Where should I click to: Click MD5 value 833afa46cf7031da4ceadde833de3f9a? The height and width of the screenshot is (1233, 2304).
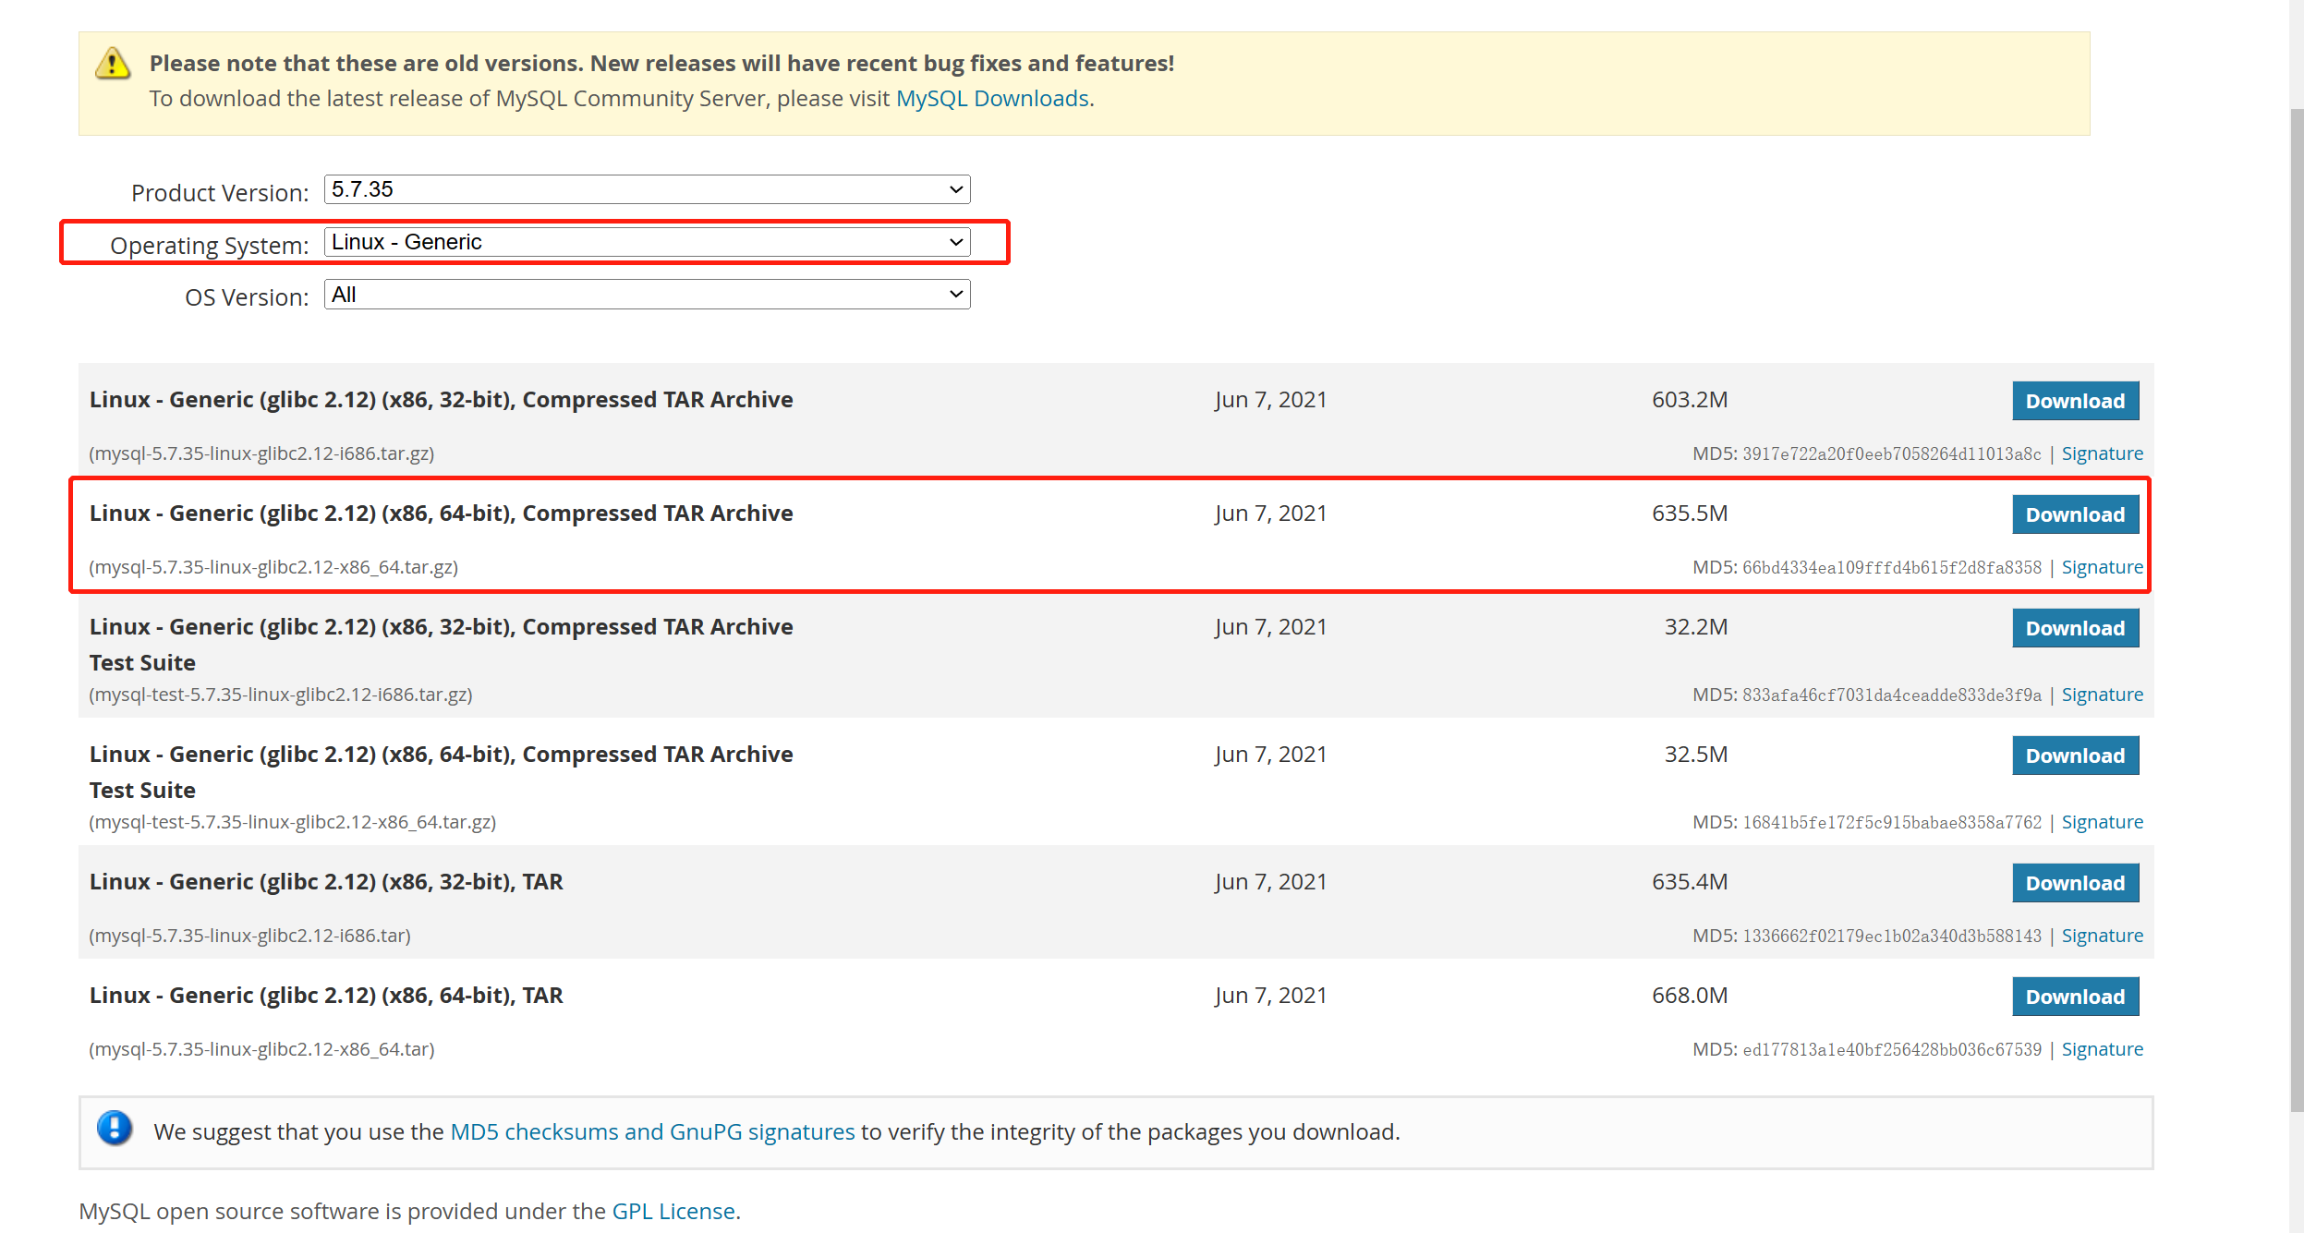[1892, 695]
